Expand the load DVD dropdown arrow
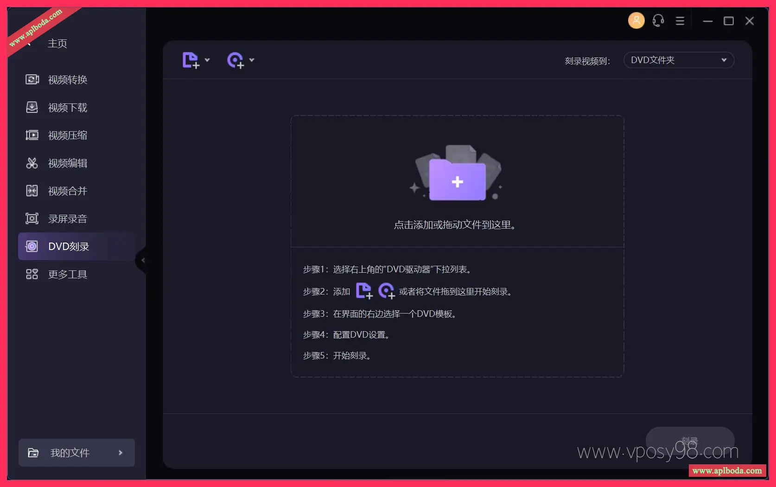This screenshot has width=776, height=487. 252,60
